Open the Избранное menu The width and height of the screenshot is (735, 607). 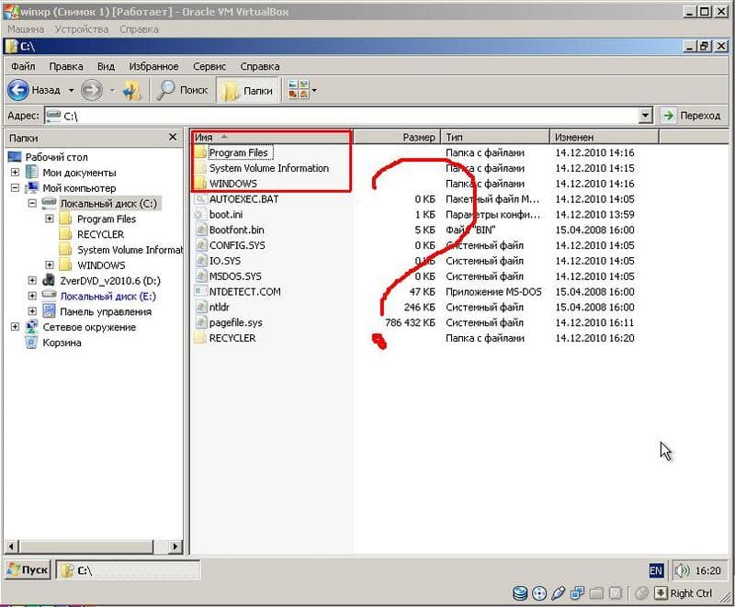[153, 66]
